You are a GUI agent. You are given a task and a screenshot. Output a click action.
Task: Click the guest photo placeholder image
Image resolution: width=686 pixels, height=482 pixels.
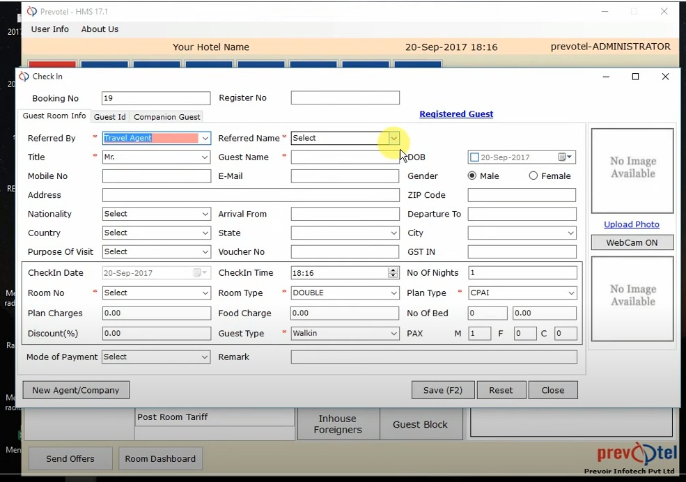[632, 171]
